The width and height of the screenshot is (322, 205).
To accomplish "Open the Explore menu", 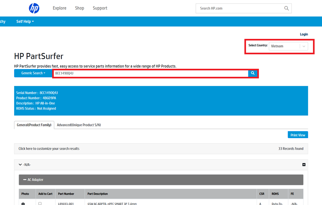I will click(60, 8).
